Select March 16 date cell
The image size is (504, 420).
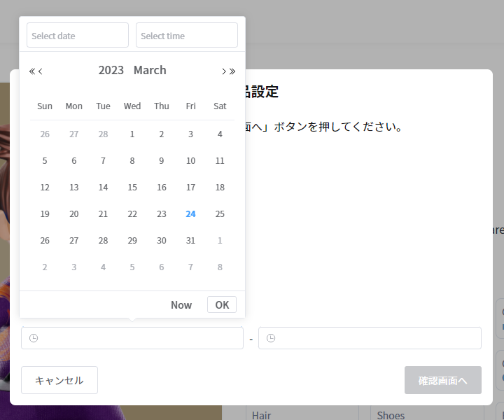coord(162,188)
